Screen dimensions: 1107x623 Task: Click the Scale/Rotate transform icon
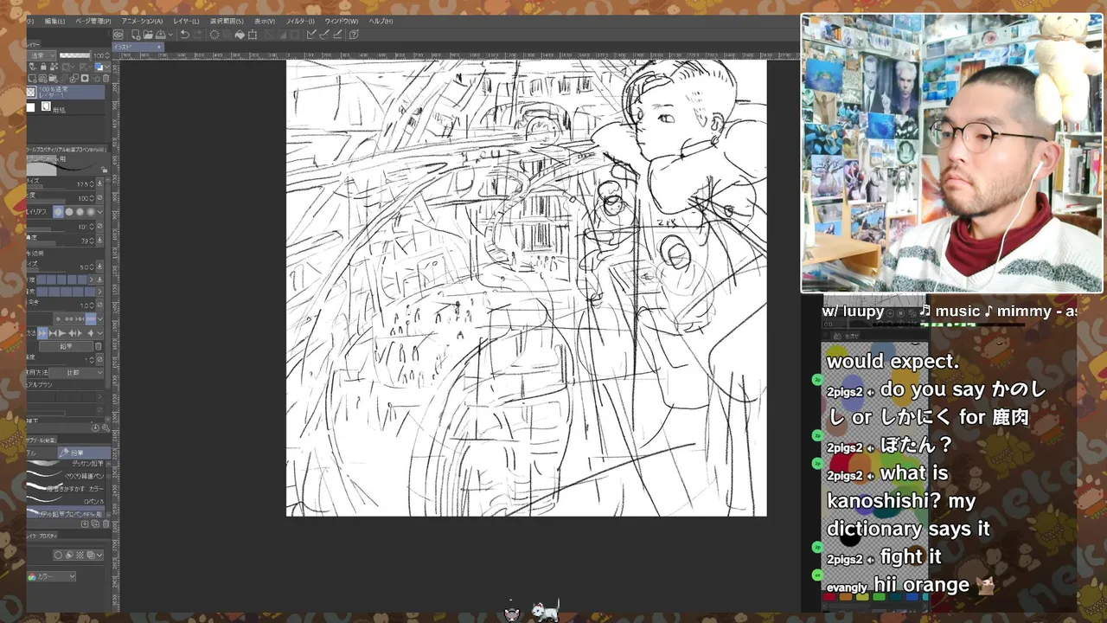click(x=253, y=35)
